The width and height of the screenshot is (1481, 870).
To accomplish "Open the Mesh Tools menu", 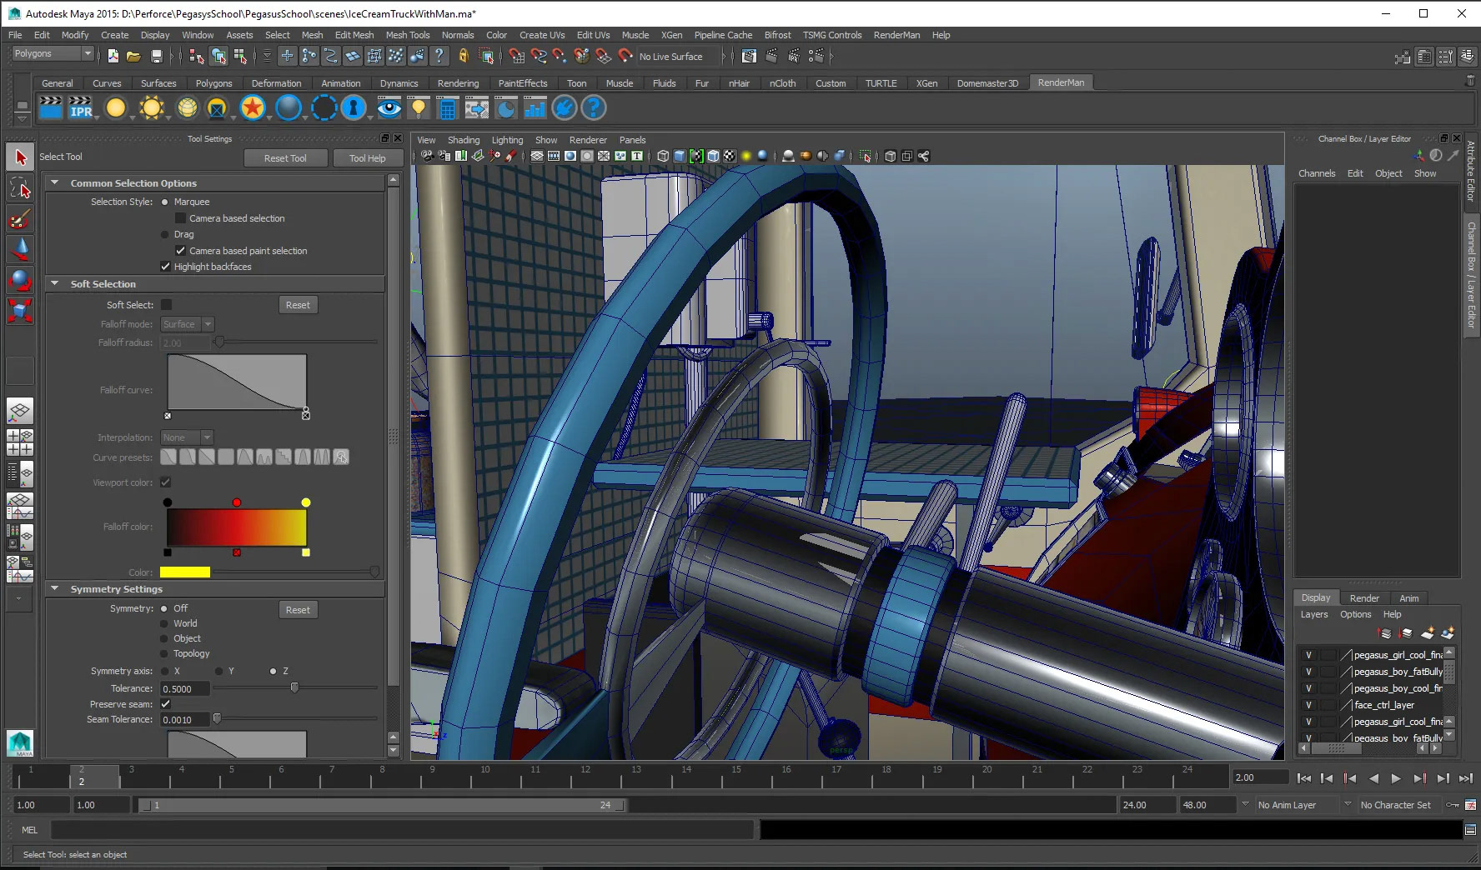I will point(408,35).
